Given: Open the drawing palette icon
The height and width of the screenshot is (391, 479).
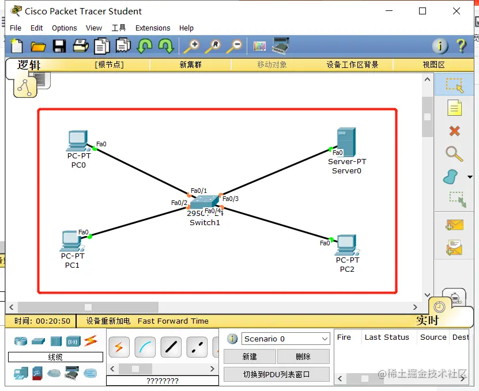Looking at the screenshot, I should click(x=259, y=46).
